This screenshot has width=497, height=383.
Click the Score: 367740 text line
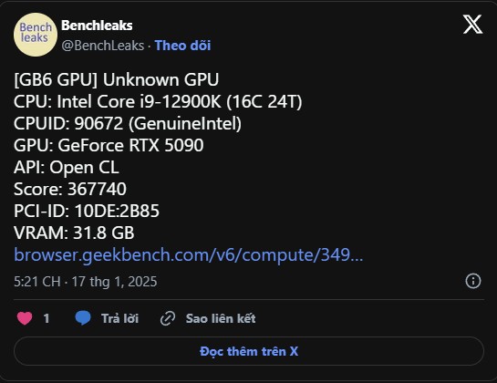pos(70,189)
